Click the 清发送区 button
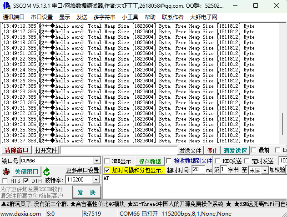The height and width of the screenshot is (217, 287). click(235, 151)
